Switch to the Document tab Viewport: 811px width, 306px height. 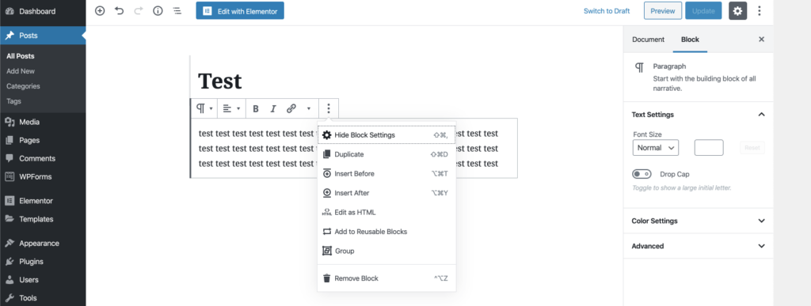(x=648, y=40)
